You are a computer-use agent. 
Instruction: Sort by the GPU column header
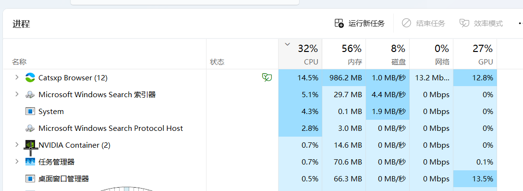[x=475, y=54]
